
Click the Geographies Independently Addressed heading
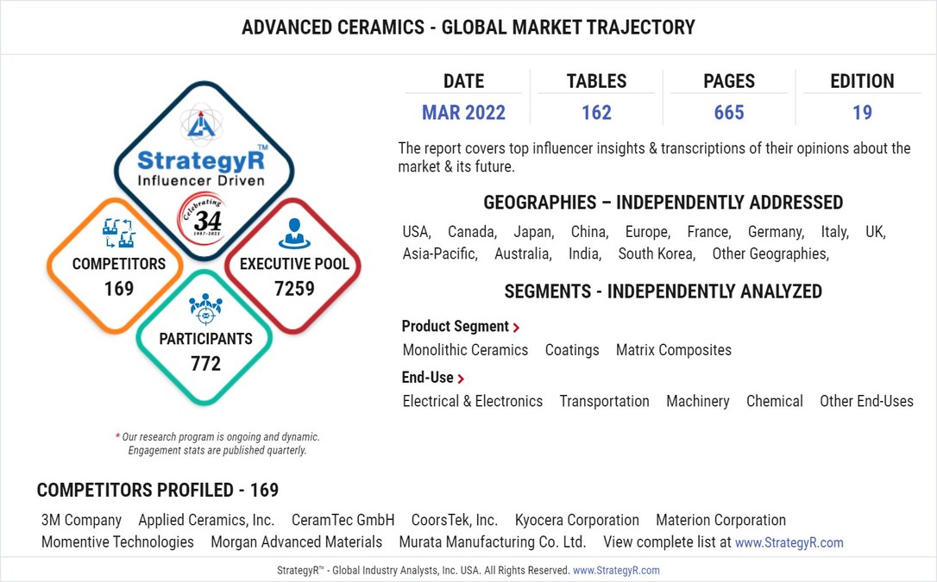pyautogui.click(x=663, y=203)
